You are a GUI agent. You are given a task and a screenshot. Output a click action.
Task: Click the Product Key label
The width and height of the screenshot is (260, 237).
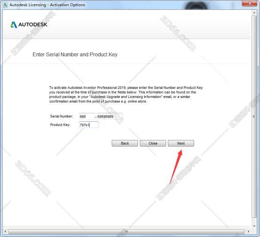[x=60, y=125]
